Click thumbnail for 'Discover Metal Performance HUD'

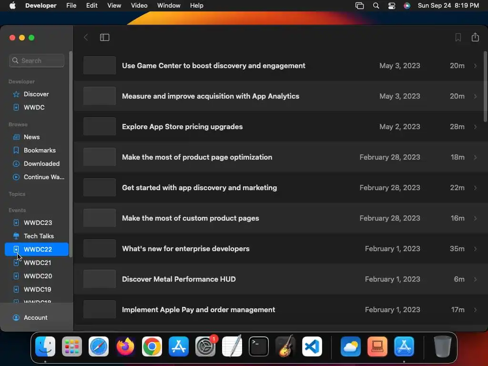point(100,279)
